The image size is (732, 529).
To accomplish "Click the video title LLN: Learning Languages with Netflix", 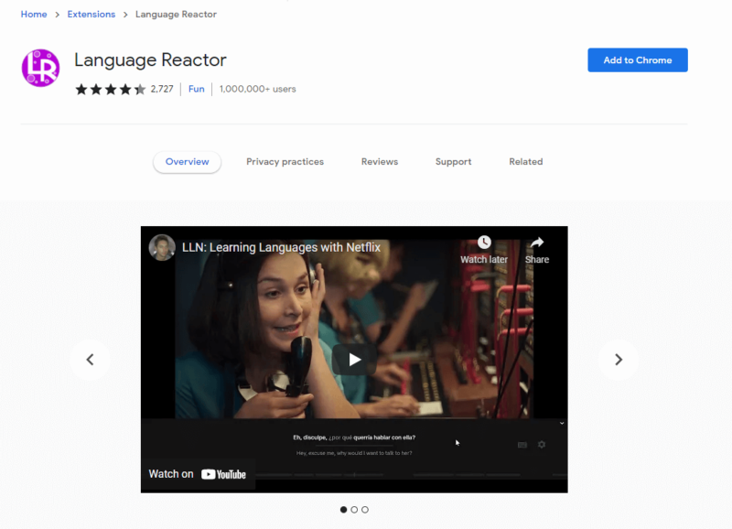I will [281, 247].
